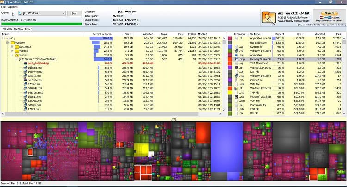
Task: Select the pe10x64.zip archive file icon
Action: pos(25,80)
